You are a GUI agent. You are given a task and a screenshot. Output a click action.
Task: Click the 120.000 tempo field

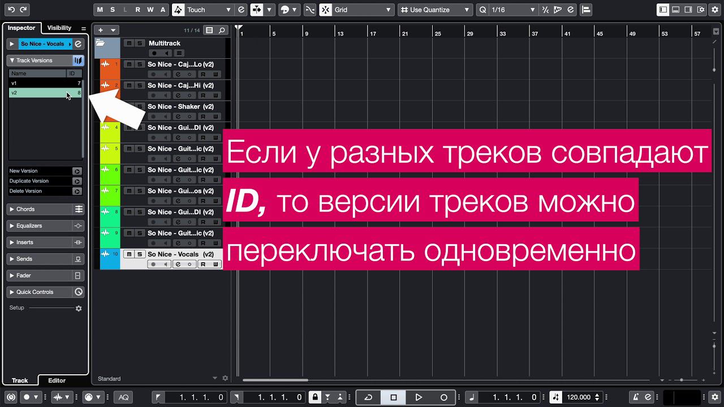pos(579,397)
